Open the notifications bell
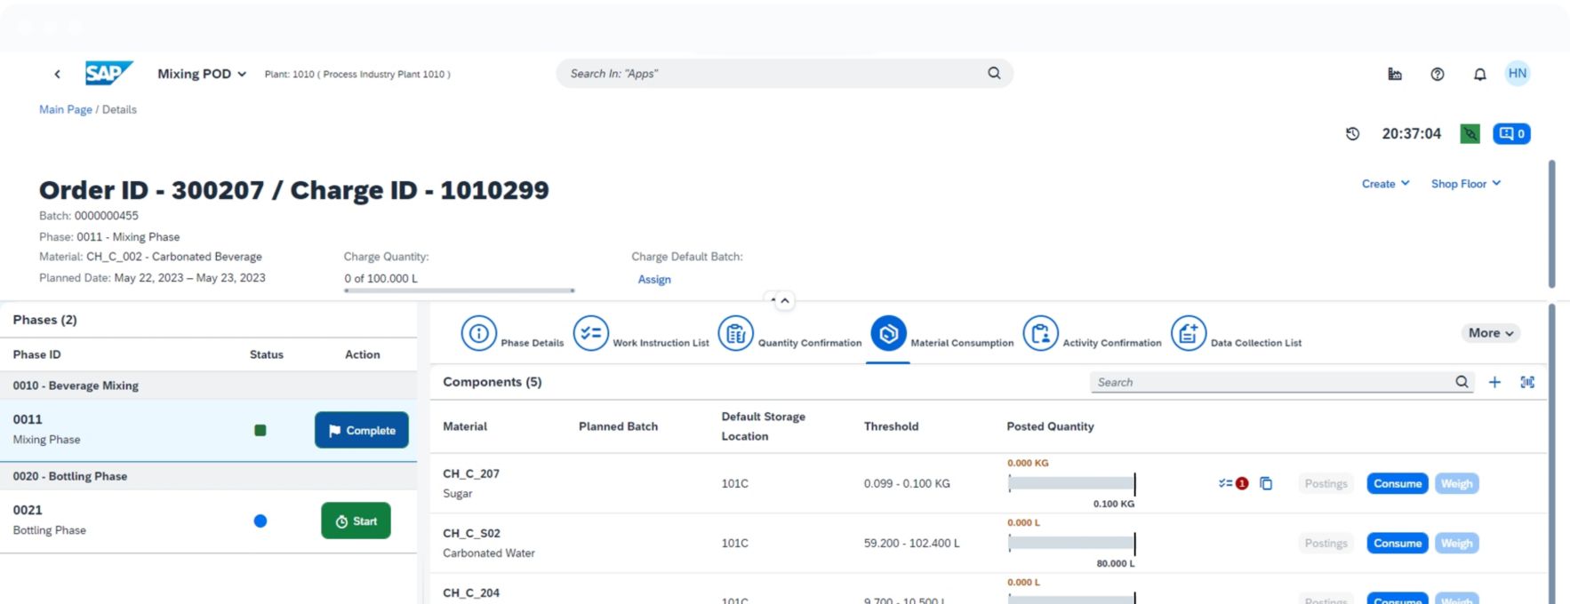 1479,75
